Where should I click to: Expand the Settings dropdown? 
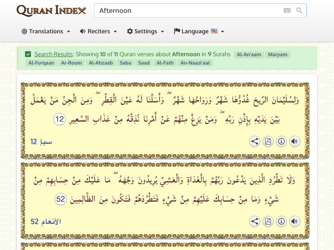(x=146, y=31)
